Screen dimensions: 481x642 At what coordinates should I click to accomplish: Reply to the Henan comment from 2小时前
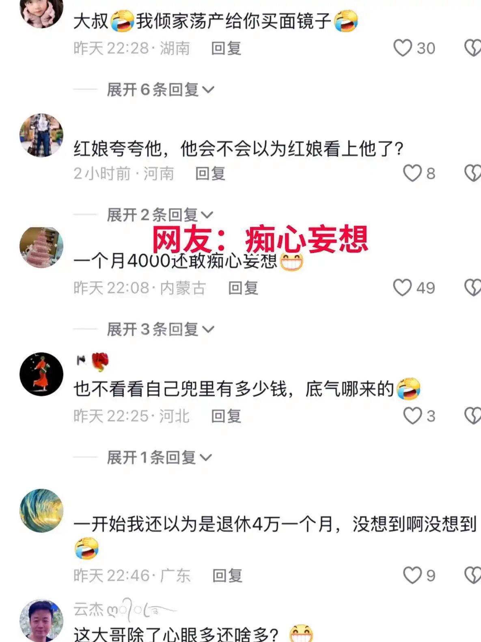210,173
